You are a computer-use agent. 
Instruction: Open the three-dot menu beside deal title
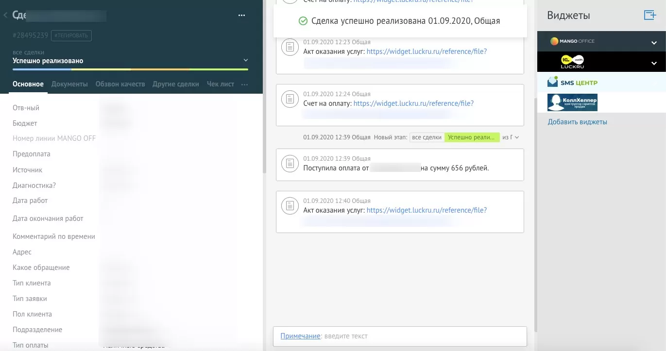[x=241, y=16]
